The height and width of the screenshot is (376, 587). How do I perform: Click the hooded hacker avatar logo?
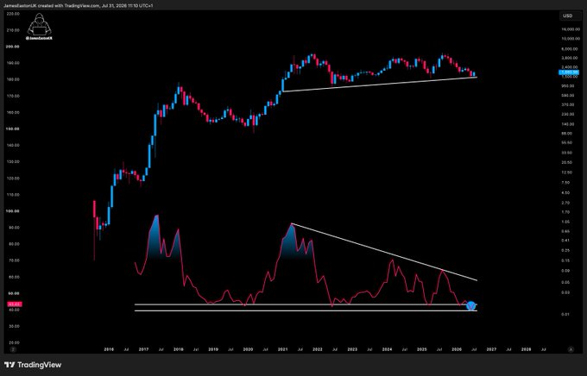click(40, 27)
